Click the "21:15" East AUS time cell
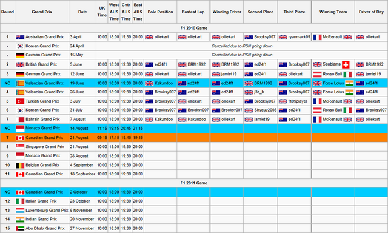388x233 pixels. pyautogui.click(x=138, y=128)
